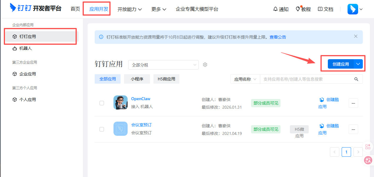Click the 创建应用 button

[340, 64]
